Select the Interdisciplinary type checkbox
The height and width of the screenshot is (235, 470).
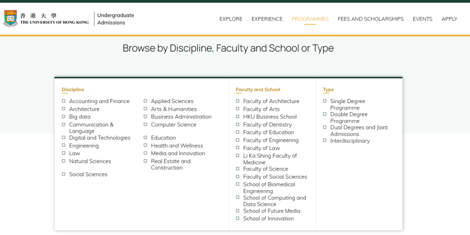point(325,140)
